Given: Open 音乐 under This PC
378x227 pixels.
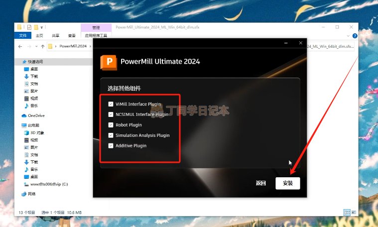Looking at the screenshot, I should click(x=34, y=169).
